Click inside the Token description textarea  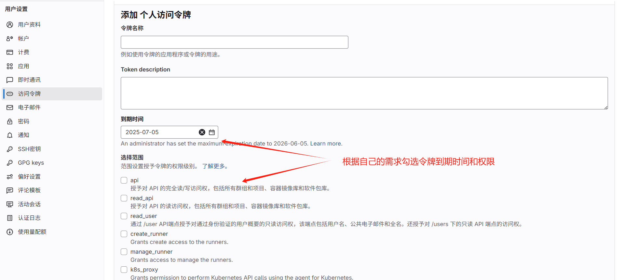coord(364,93)
